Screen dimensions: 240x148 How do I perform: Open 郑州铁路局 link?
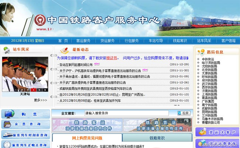pos(209,80)
